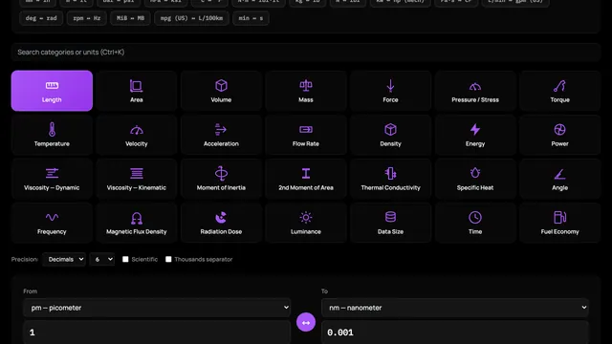
Task: Select the Flow Rate category
Action: (306, 135)
